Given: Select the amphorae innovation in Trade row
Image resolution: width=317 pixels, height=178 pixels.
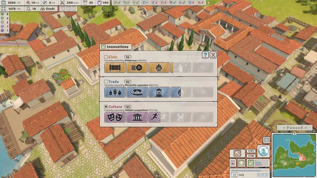Looking at the screenshot, I should pos(115,92).
